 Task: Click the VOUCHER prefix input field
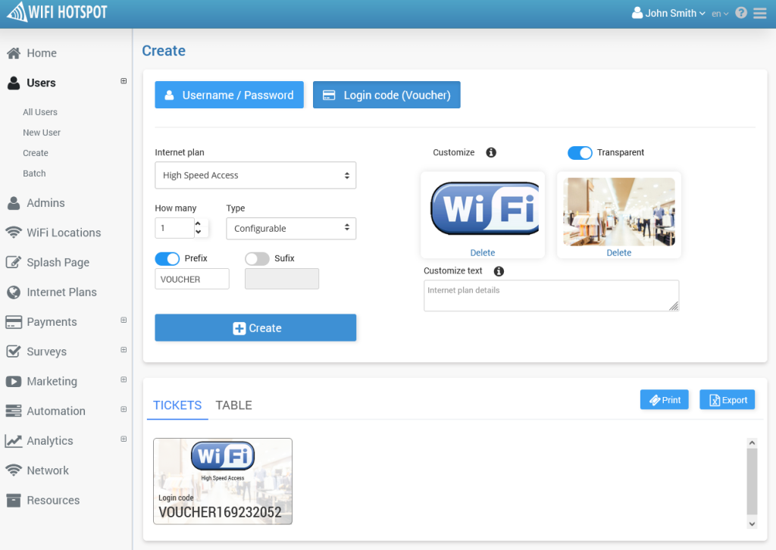pyautogui.click(x=192, y=279)
